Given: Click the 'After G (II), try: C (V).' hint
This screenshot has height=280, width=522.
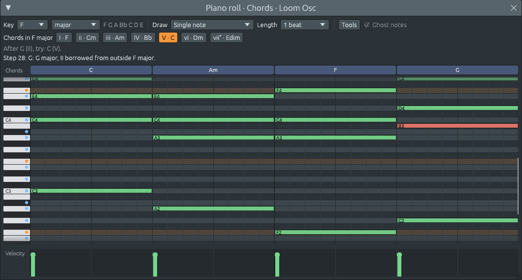Looking at the screenshot, I should tap(33, 49).
